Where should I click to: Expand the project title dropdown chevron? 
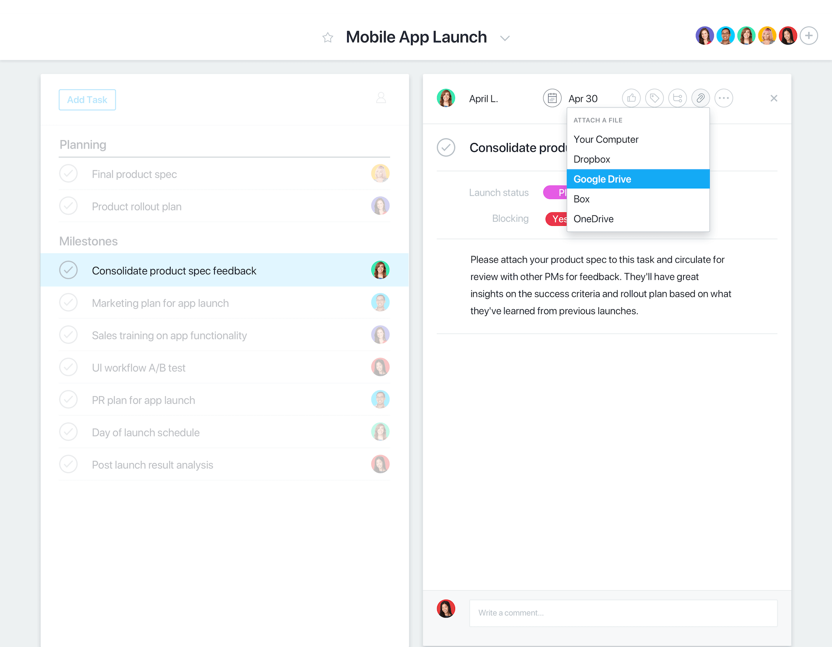pyautogui.click(x=504, y=38)
